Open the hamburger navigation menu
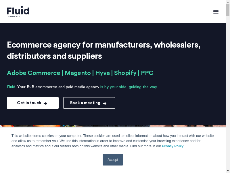This screenshot has width=230, height=173. (x=216, y=12)
